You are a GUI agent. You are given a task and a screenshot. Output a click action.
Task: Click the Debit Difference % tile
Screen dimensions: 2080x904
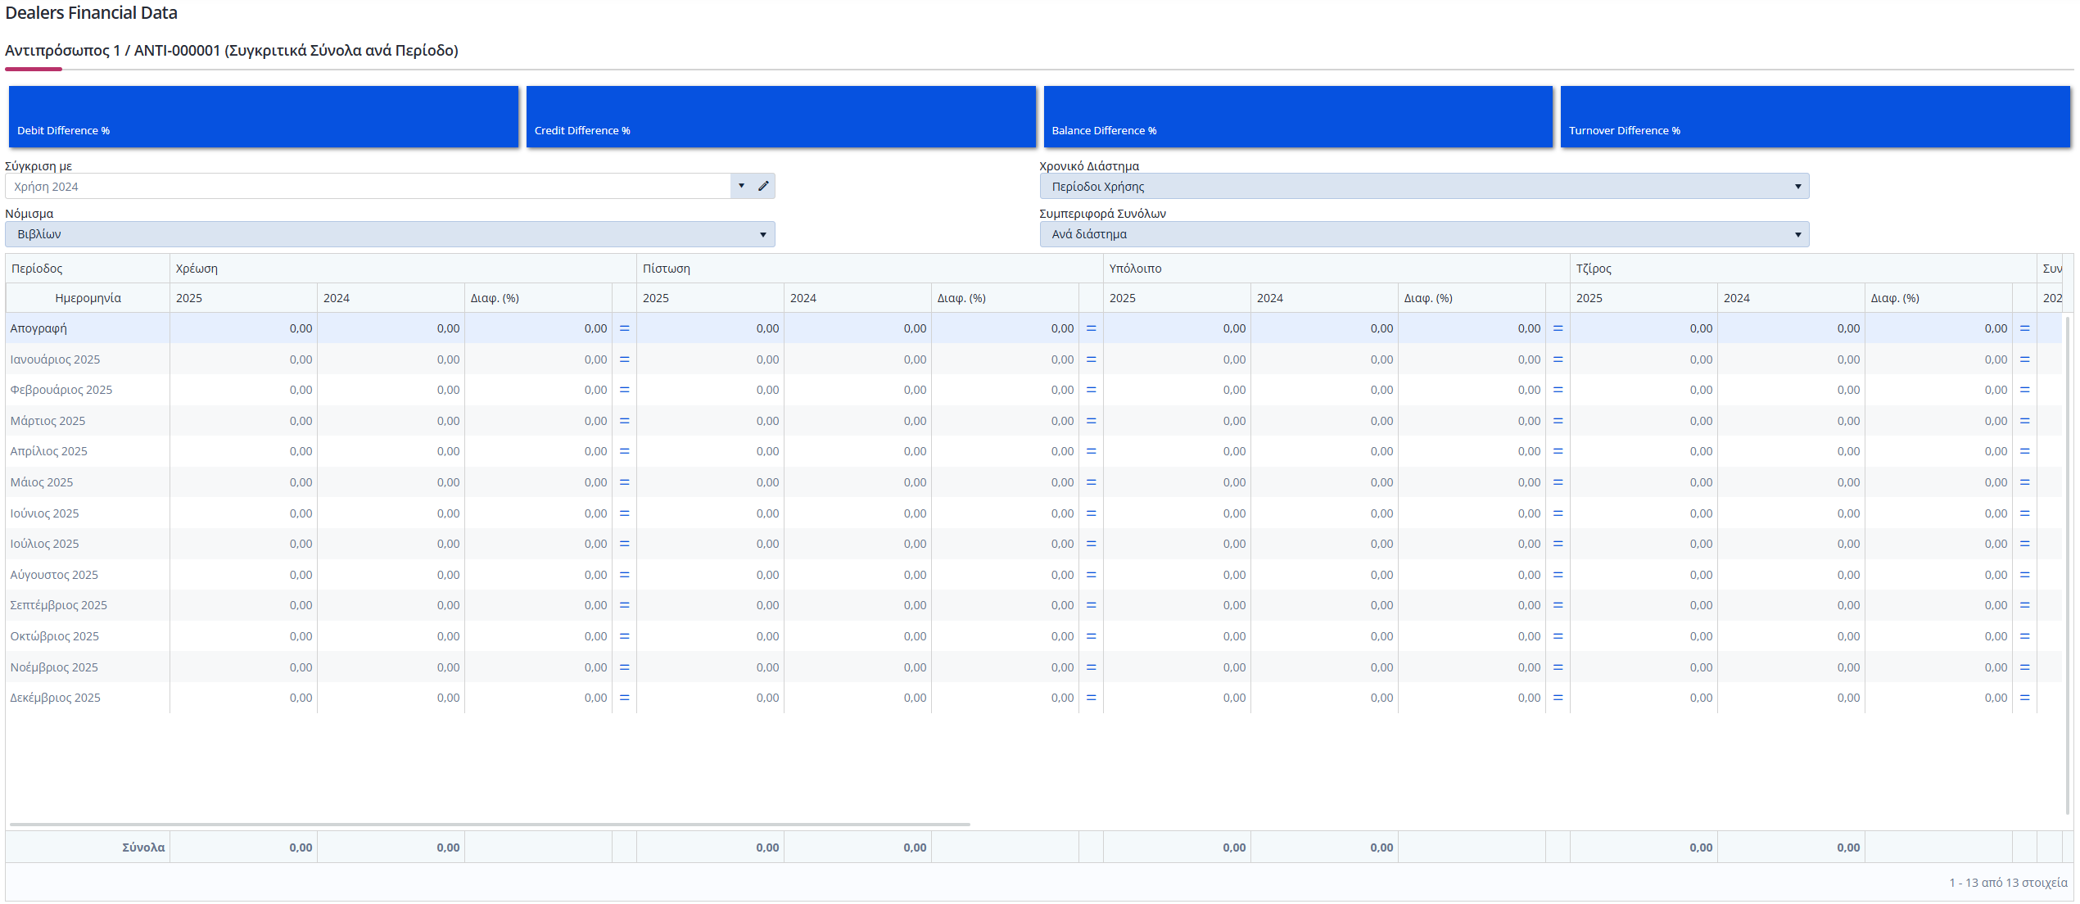click(264, 116)
